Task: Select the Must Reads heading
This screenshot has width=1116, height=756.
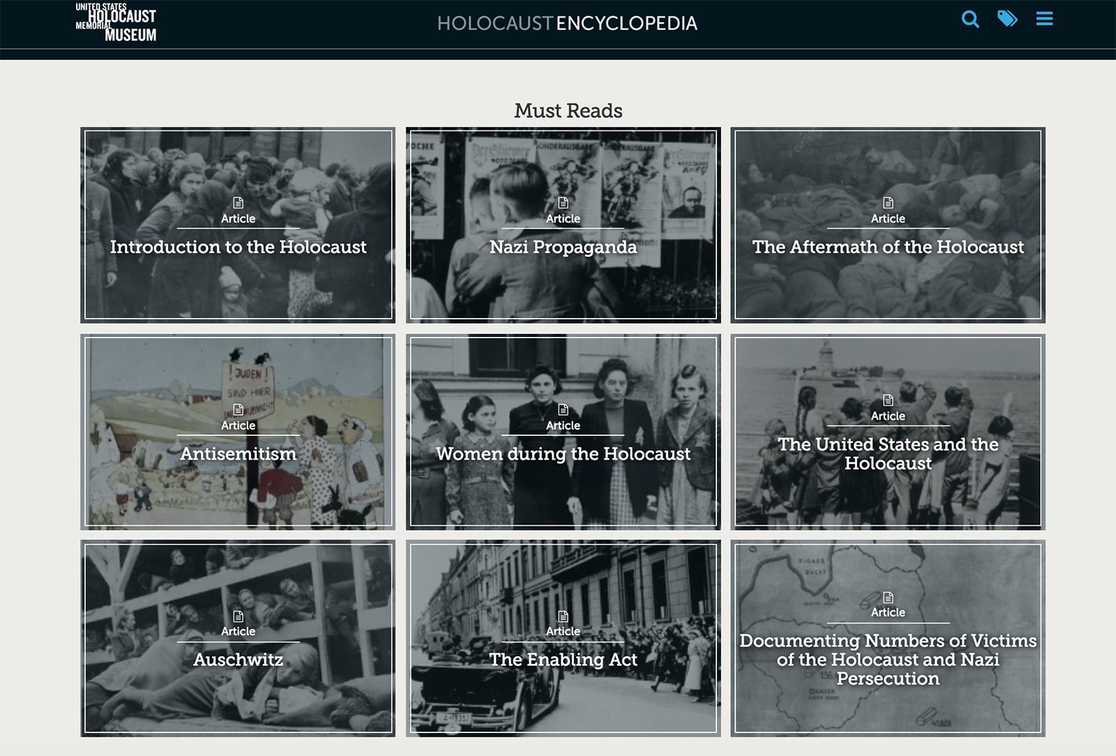Action: point(568,109)
